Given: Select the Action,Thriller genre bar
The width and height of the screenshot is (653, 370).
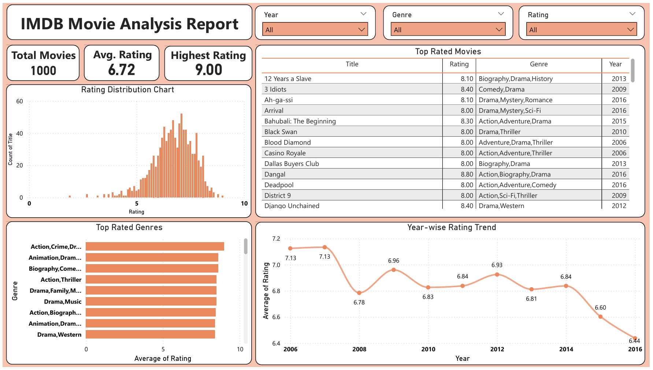Looking at the screenshot, I should [151, 280].
